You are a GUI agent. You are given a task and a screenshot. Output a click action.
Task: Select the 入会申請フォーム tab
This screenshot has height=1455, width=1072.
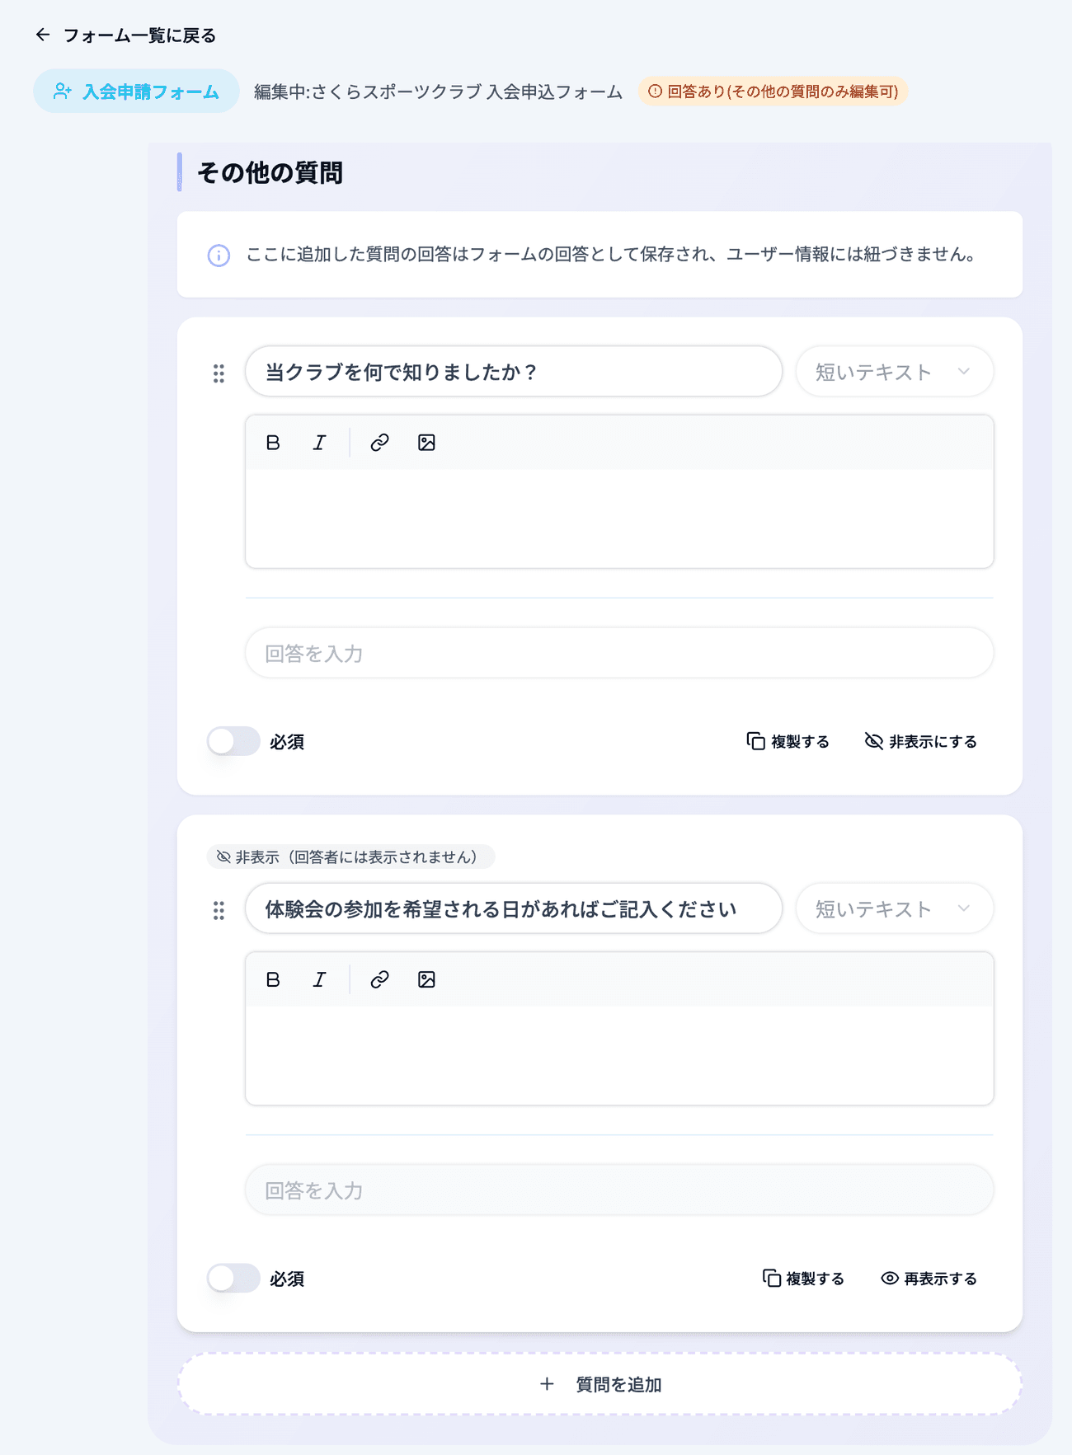coord(136,91)
